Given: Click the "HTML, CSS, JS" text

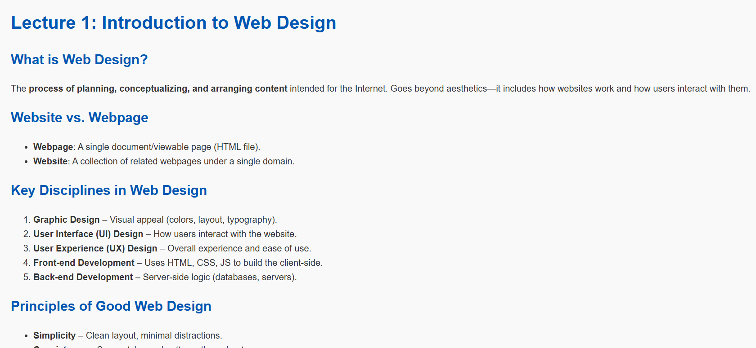Looking at the screenshot, I should coord(199,263).
